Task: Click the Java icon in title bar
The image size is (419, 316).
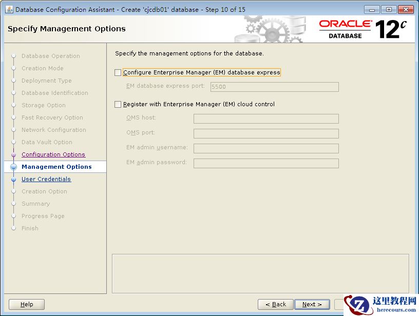Action: (9, 9)
